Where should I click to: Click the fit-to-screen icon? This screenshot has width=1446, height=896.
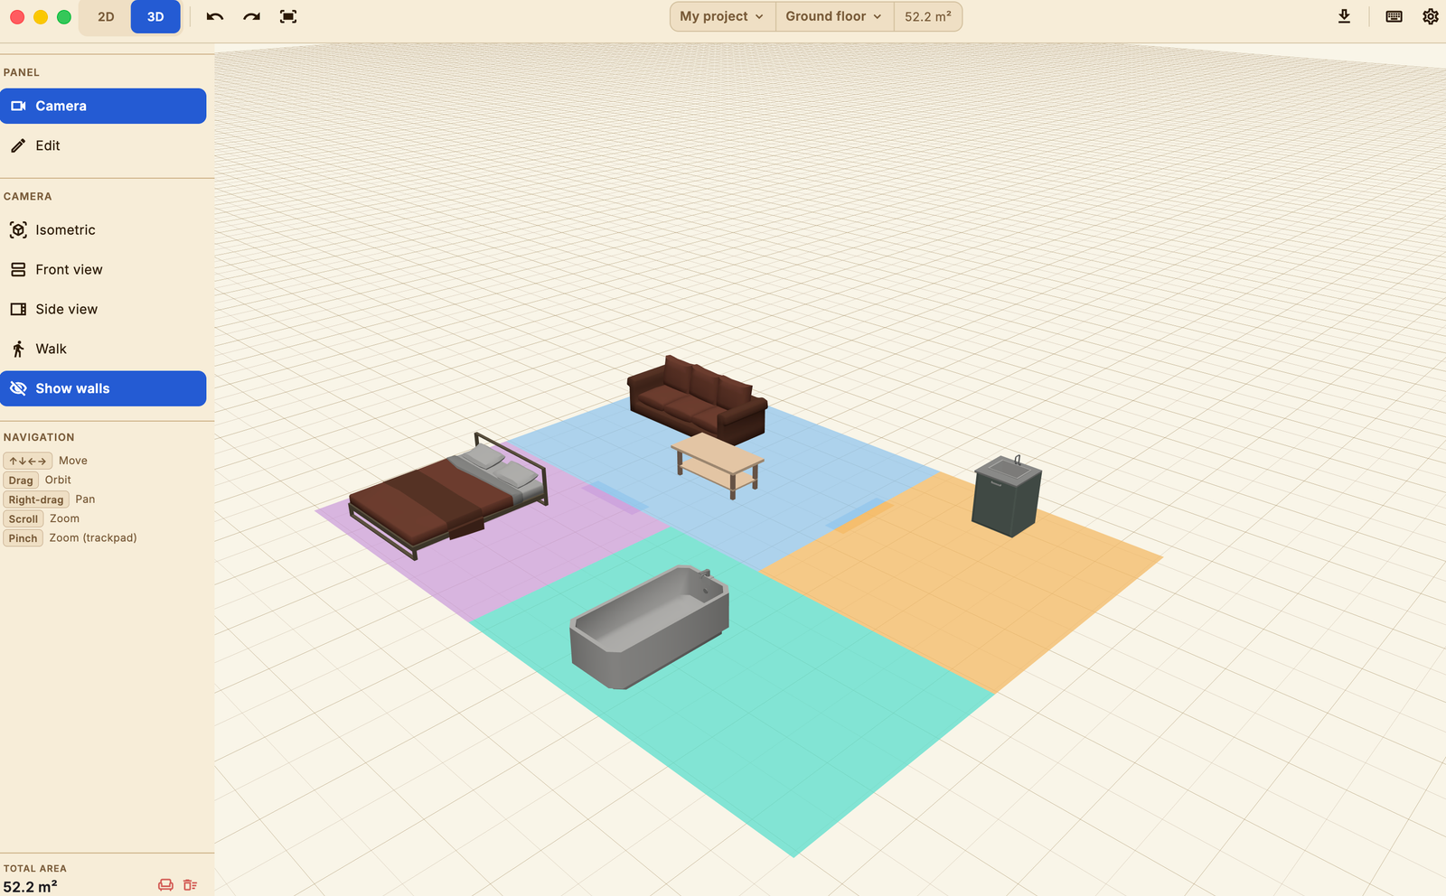288,16
